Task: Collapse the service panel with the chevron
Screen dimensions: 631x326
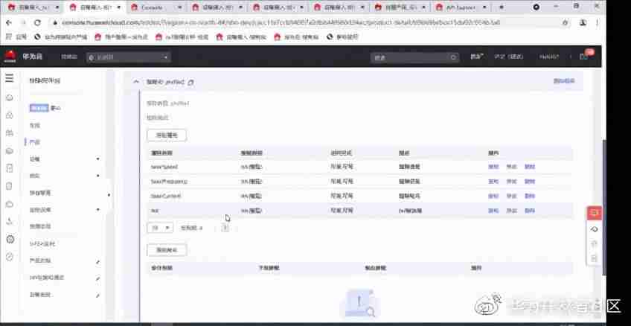Action: [x=136, y=82]
